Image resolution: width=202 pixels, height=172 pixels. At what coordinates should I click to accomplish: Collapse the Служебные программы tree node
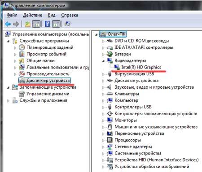[x=9, y=41]
